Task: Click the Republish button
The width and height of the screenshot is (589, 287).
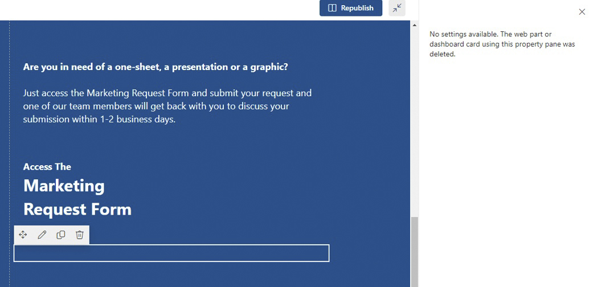Action: (351, 8)
